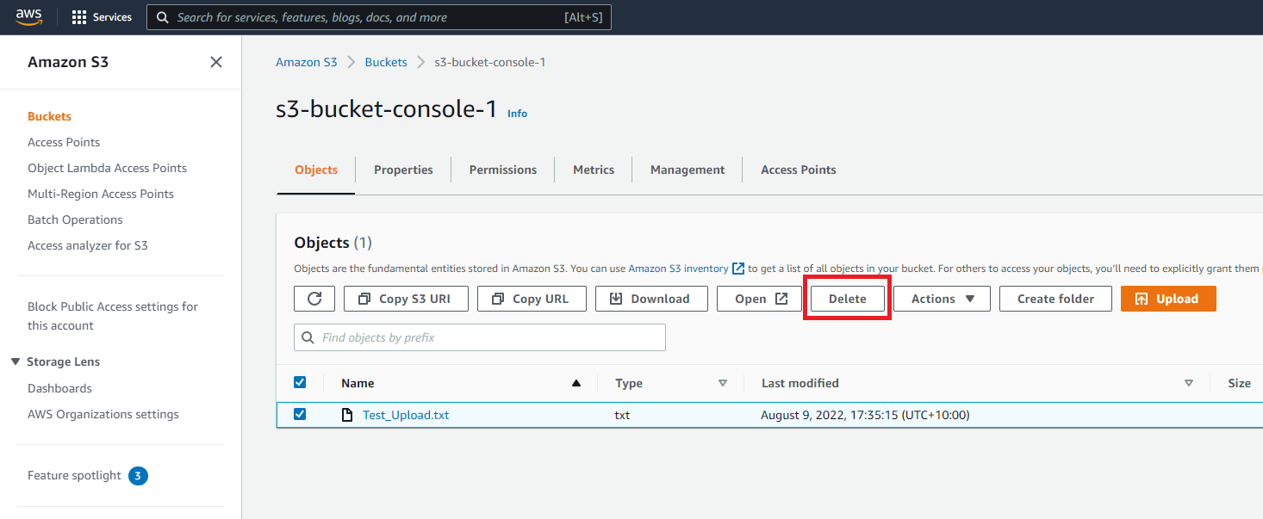Switch to the Objects tab
1263x519 pixels.
click(x=316, y=170)
